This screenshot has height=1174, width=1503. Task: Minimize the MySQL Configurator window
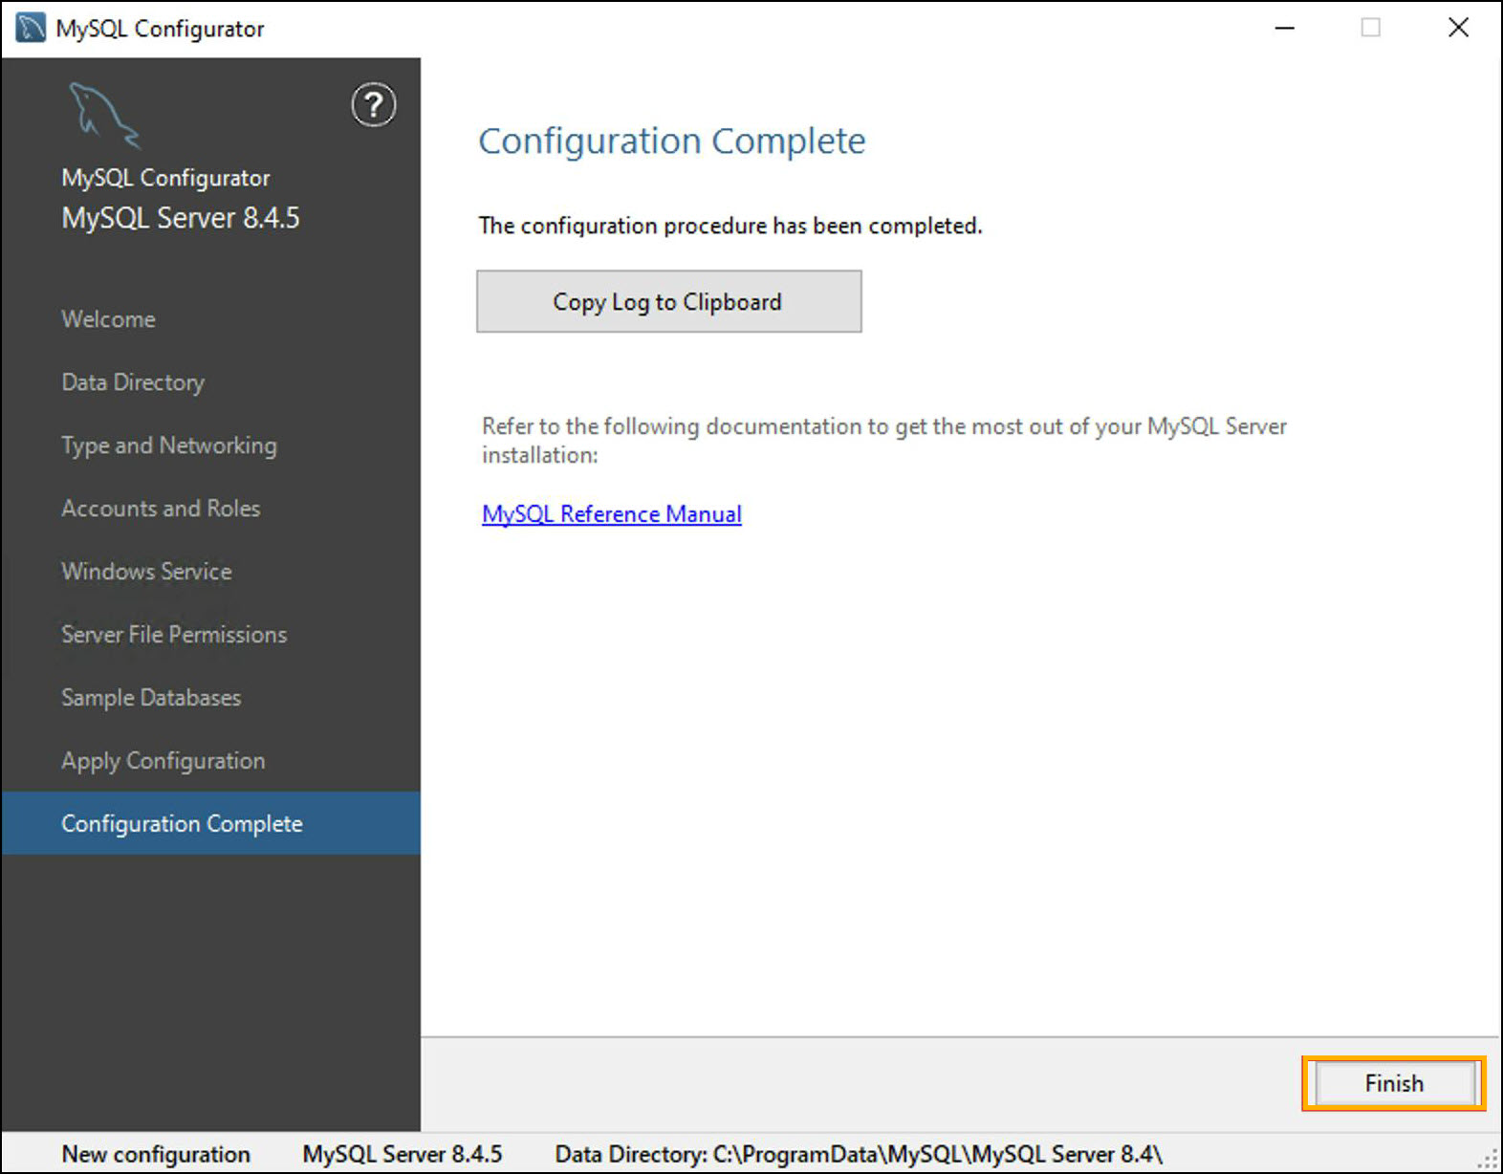coord(1285,28)
